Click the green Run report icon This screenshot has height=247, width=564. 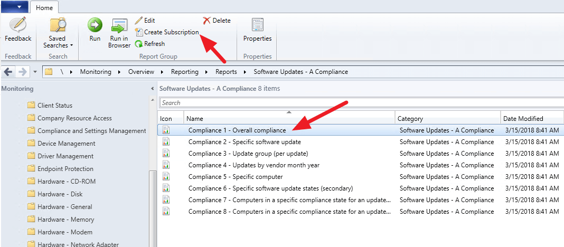click(95, 25)
